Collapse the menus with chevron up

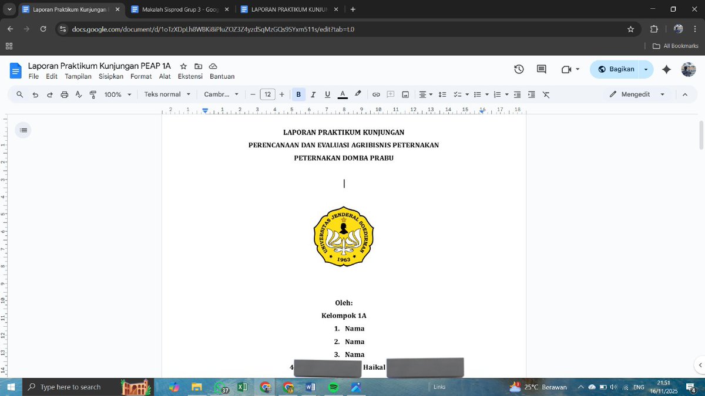coord(684,94)
